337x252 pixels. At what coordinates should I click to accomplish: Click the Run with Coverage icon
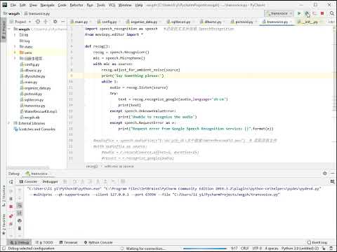coord(315,13)
